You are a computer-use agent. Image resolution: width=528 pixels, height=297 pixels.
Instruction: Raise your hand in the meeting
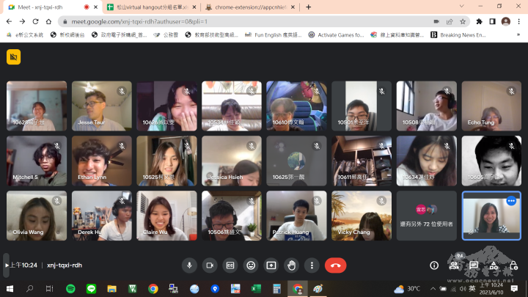tap(292, 265)
